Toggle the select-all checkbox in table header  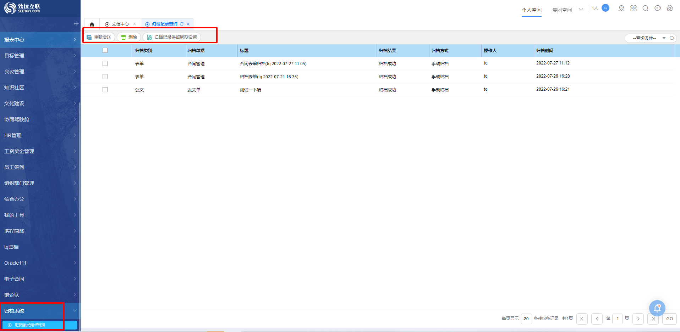pos(105,50)
